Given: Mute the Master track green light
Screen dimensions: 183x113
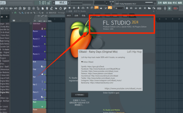Looking at the screenshot, I should pos(45,36).
